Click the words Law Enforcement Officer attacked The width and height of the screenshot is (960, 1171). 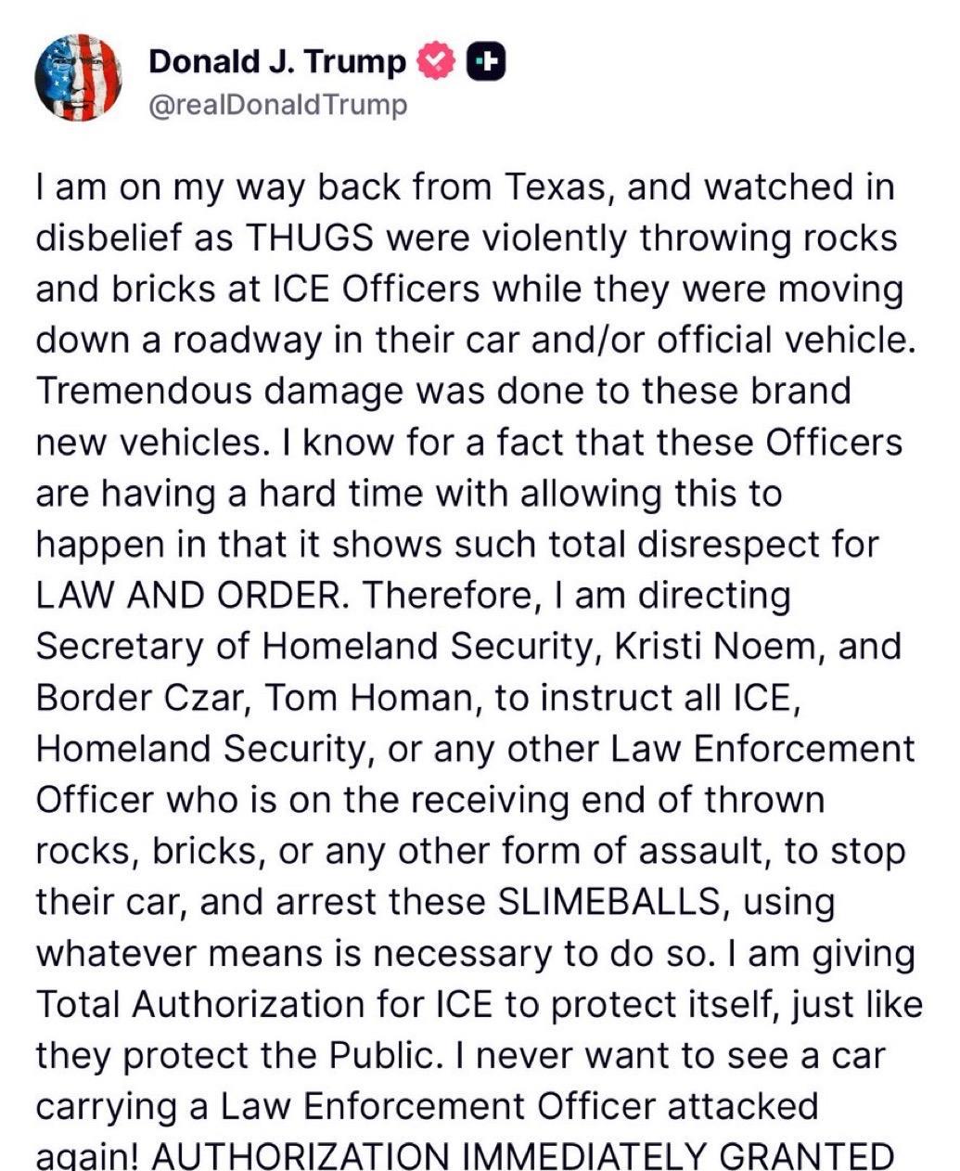click(x=519, y=1105)
